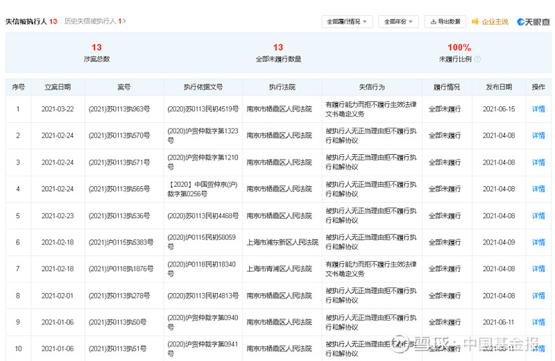Click publish date 2021-06-15 in row 1

499,109
